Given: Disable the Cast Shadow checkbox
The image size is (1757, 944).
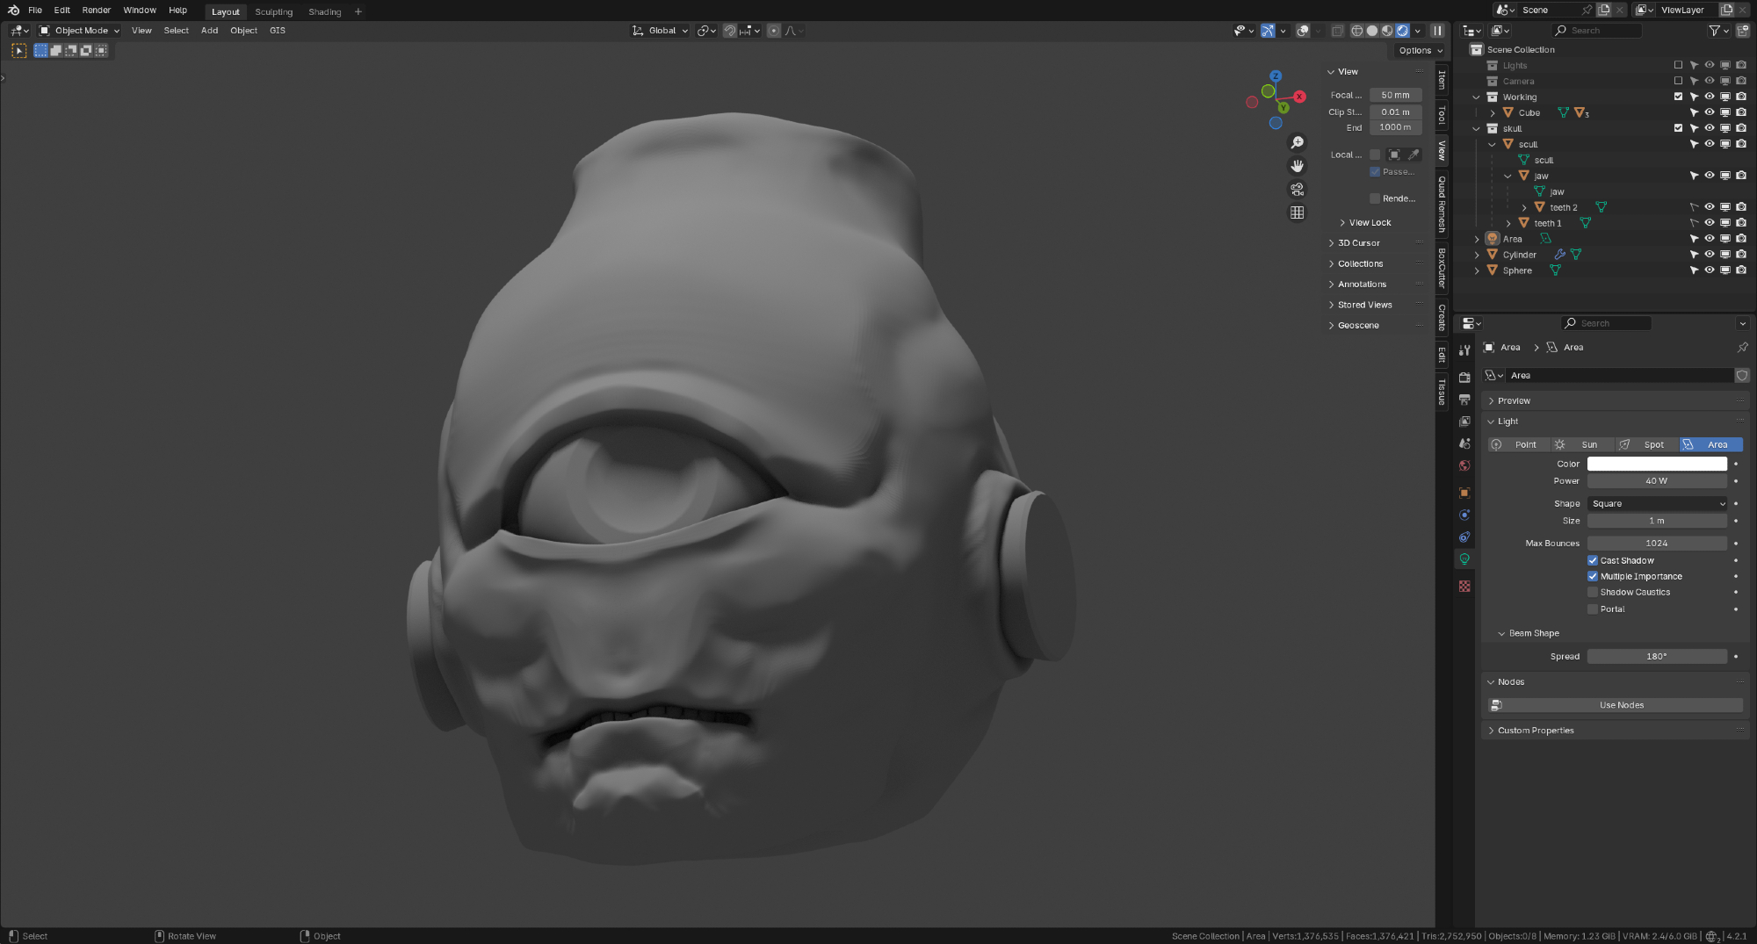Looking at the screenshot, I should (1593, 560).
